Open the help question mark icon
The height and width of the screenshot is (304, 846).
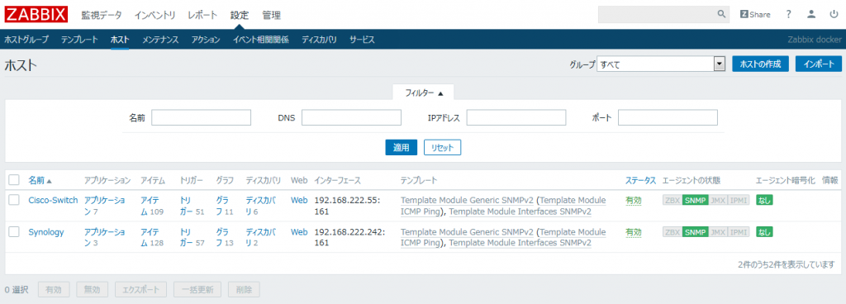788,15
